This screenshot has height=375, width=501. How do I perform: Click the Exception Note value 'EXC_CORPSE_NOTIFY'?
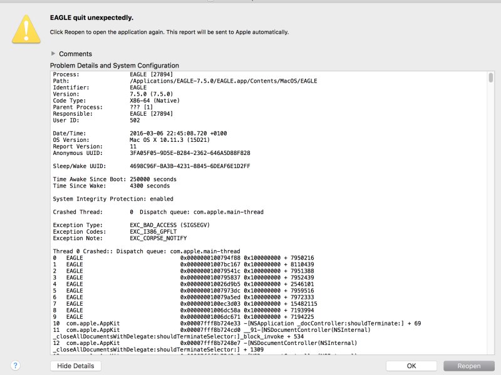pos(158,238)
